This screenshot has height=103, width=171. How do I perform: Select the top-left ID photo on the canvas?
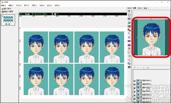tap(36, 47)
